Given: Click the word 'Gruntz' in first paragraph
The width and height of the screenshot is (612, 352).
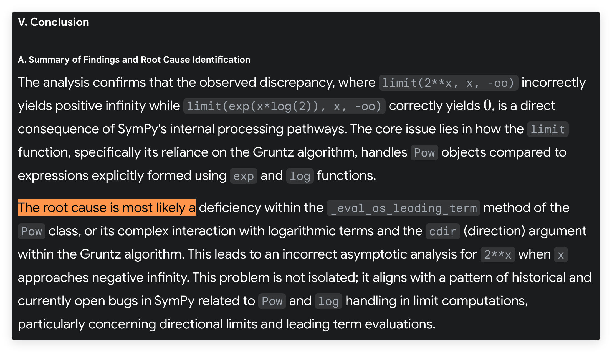Looking at the screenshot, I should pyautogui.click(x=273, y=152).
